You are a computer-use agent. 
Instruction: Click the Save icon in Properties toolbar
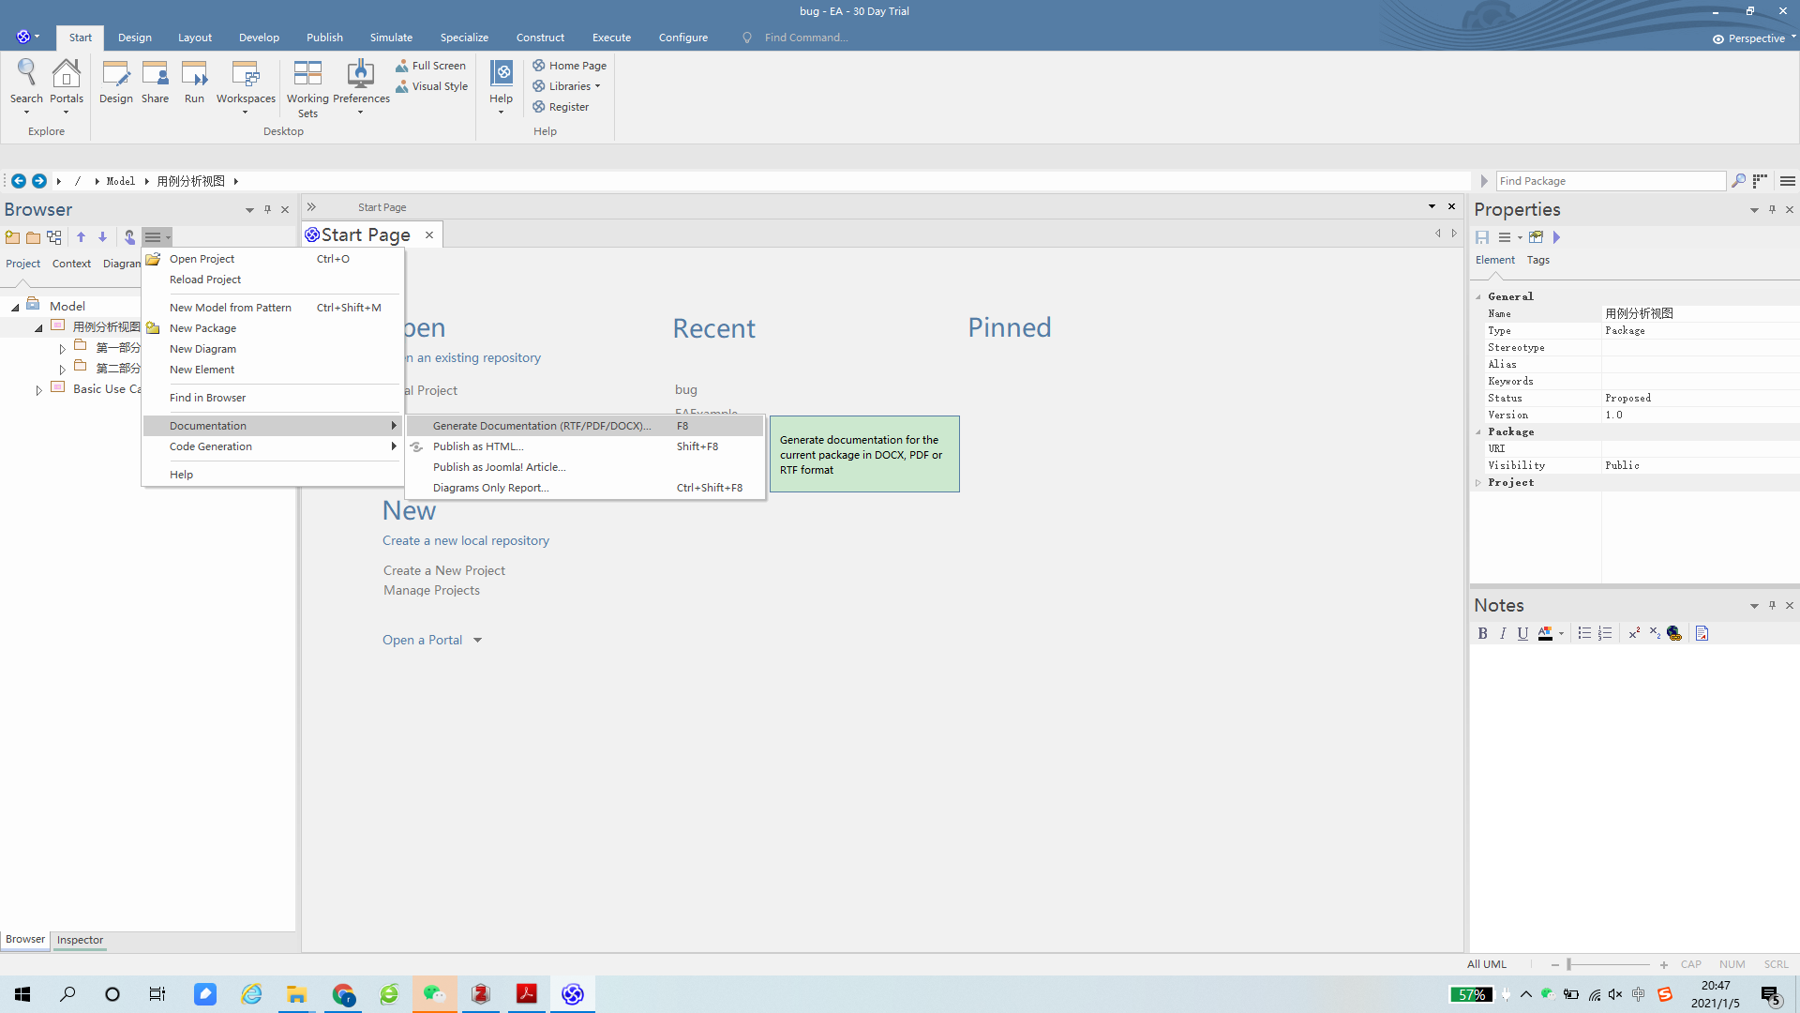[1482, 237]
